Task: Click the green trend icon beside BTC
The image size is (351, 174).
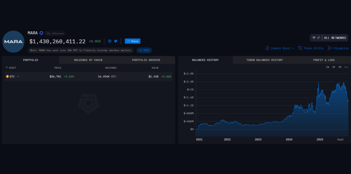Action: pyautogui.click(x=18, y=77)
